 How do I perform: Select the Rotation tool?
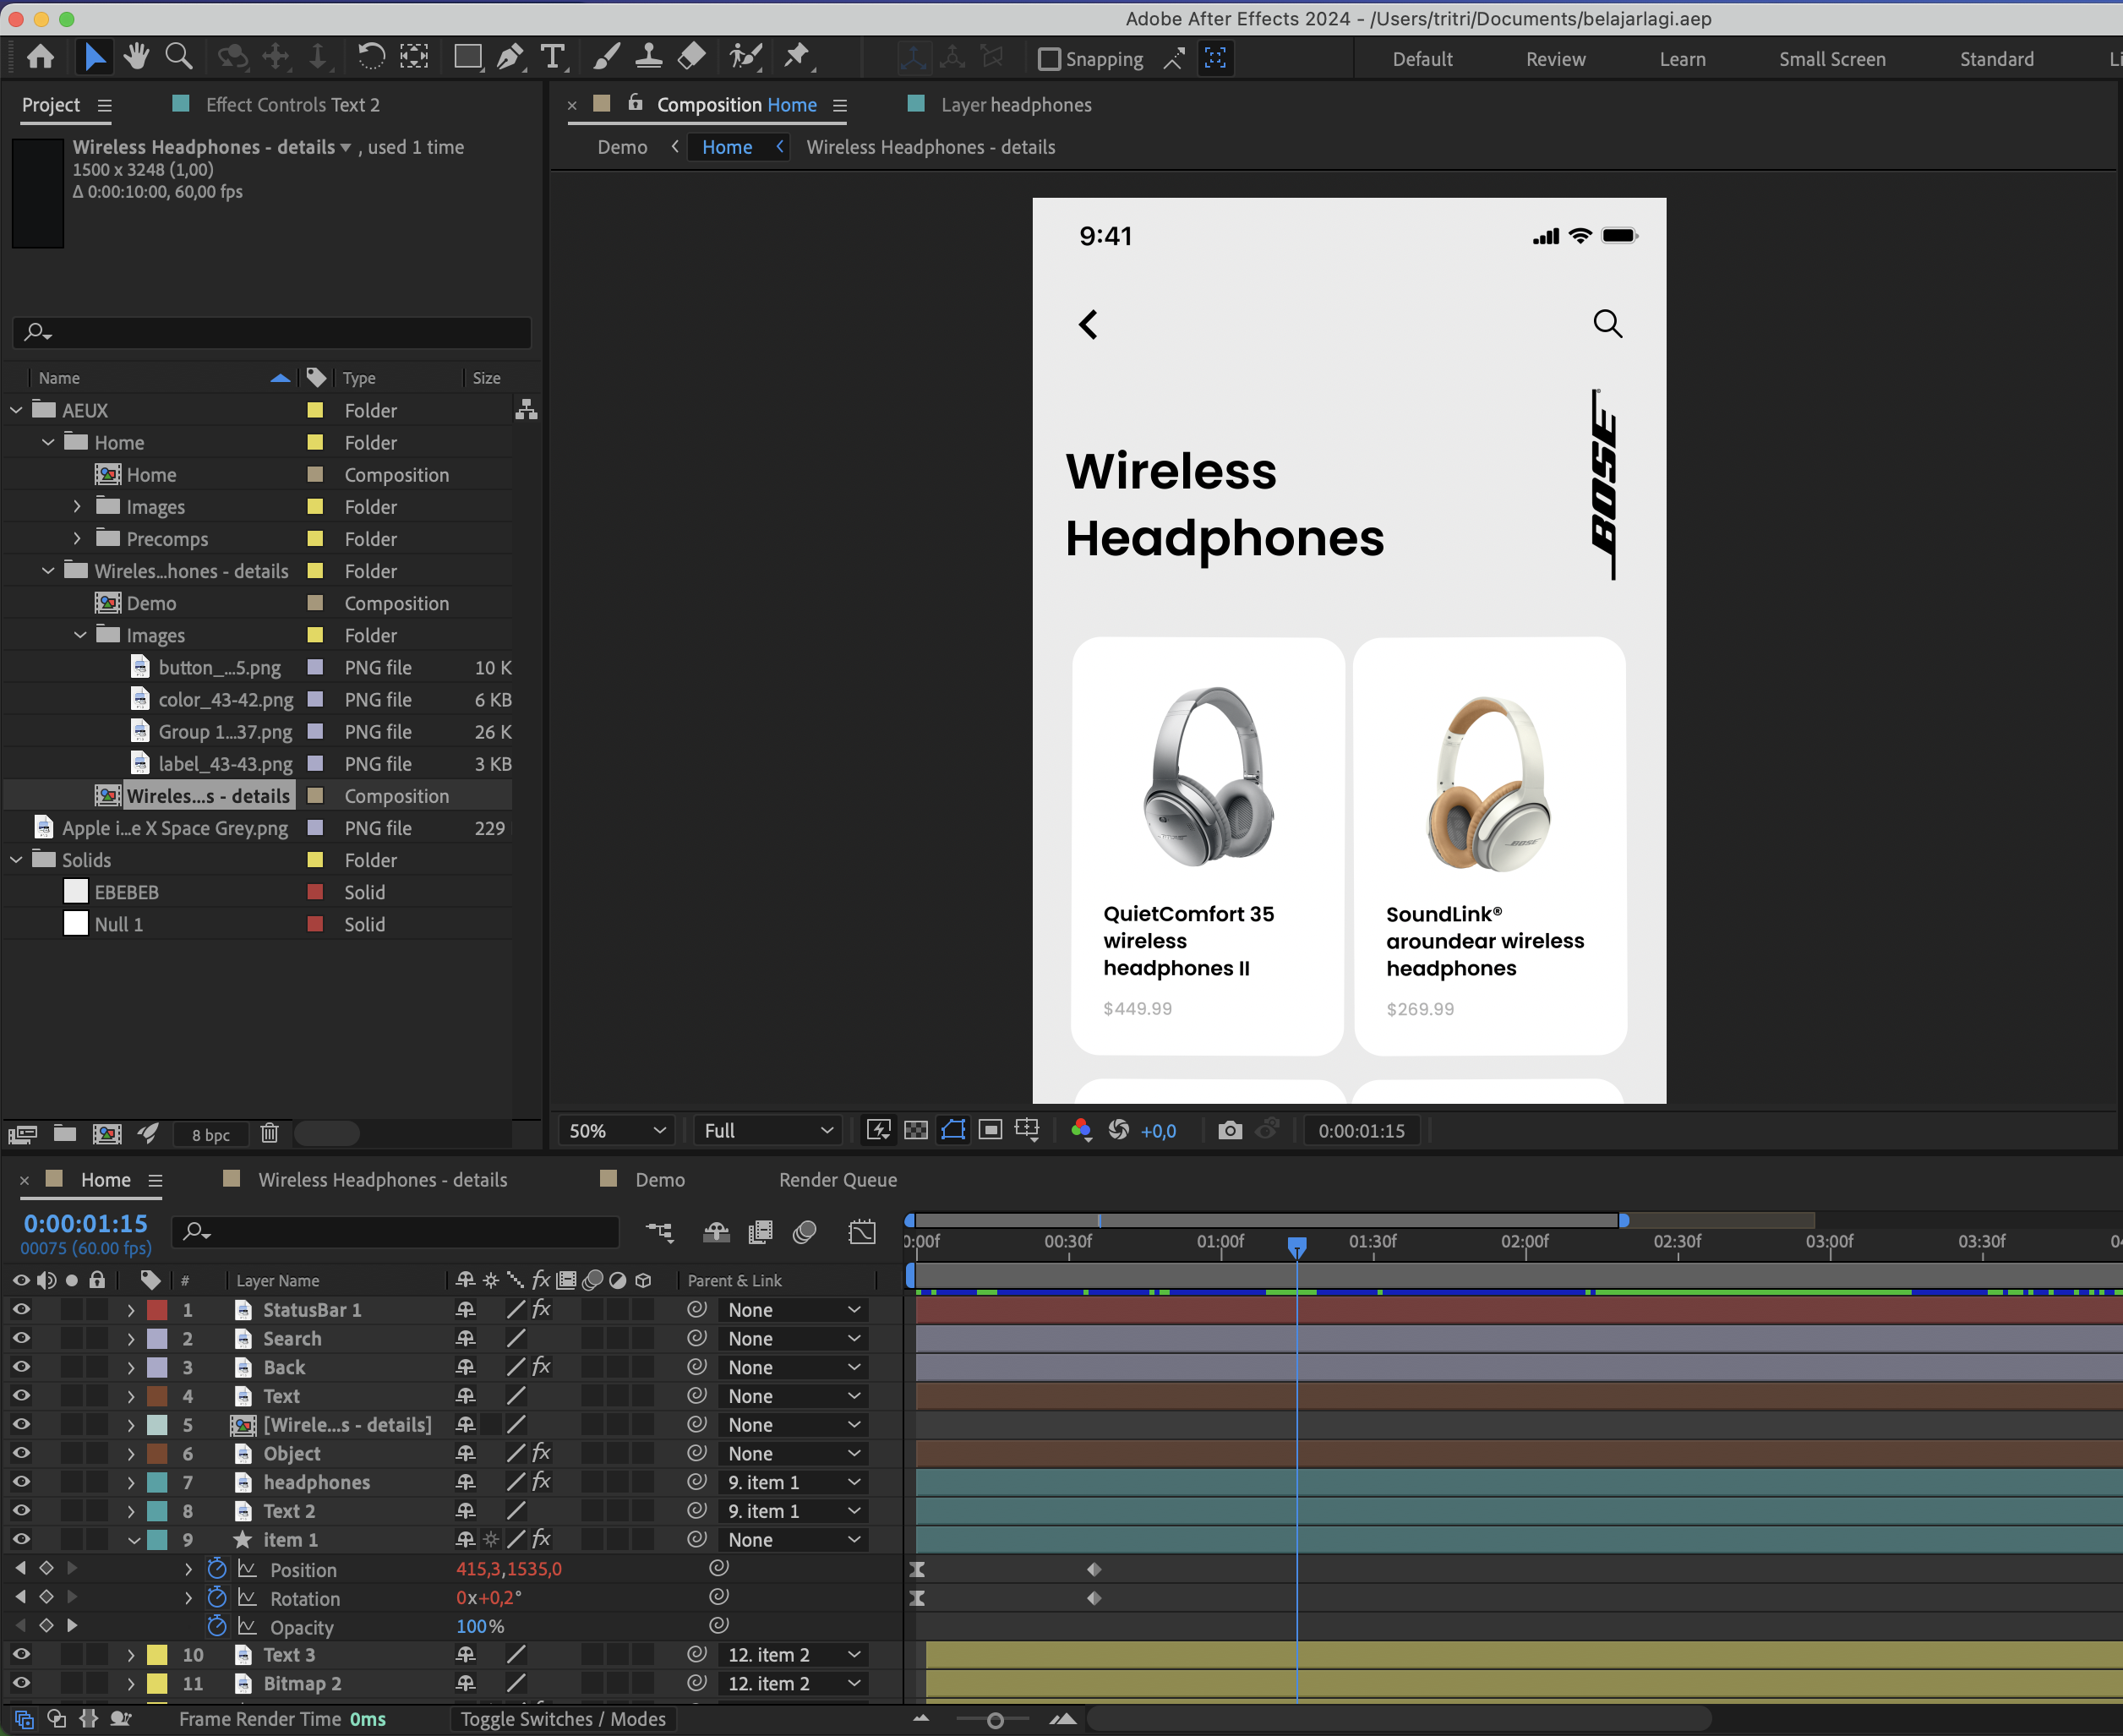(x=371, y=57)
